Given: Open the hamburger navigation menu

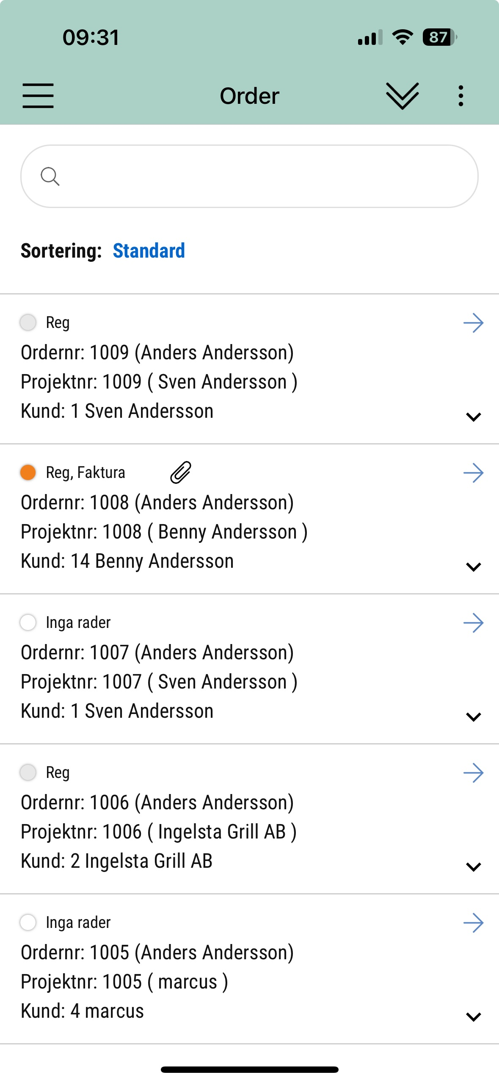Looking at the screenshot, I should 38,96.
